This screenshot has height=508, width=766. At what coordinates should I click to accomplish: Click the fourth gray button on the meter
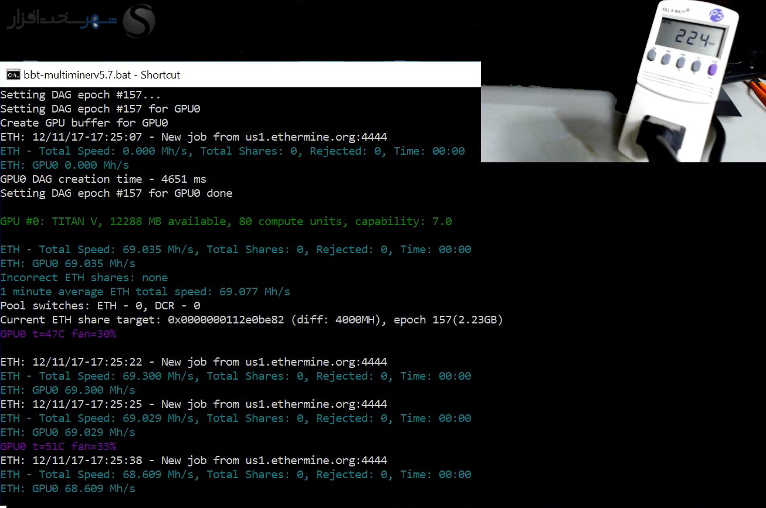coord(697,65)
